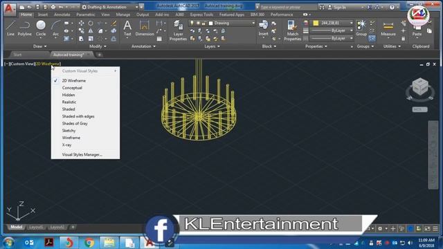Choose the Dimension tool
Image resolution: width=443 pixels, height=249 pixels.
tap(145, 28)
